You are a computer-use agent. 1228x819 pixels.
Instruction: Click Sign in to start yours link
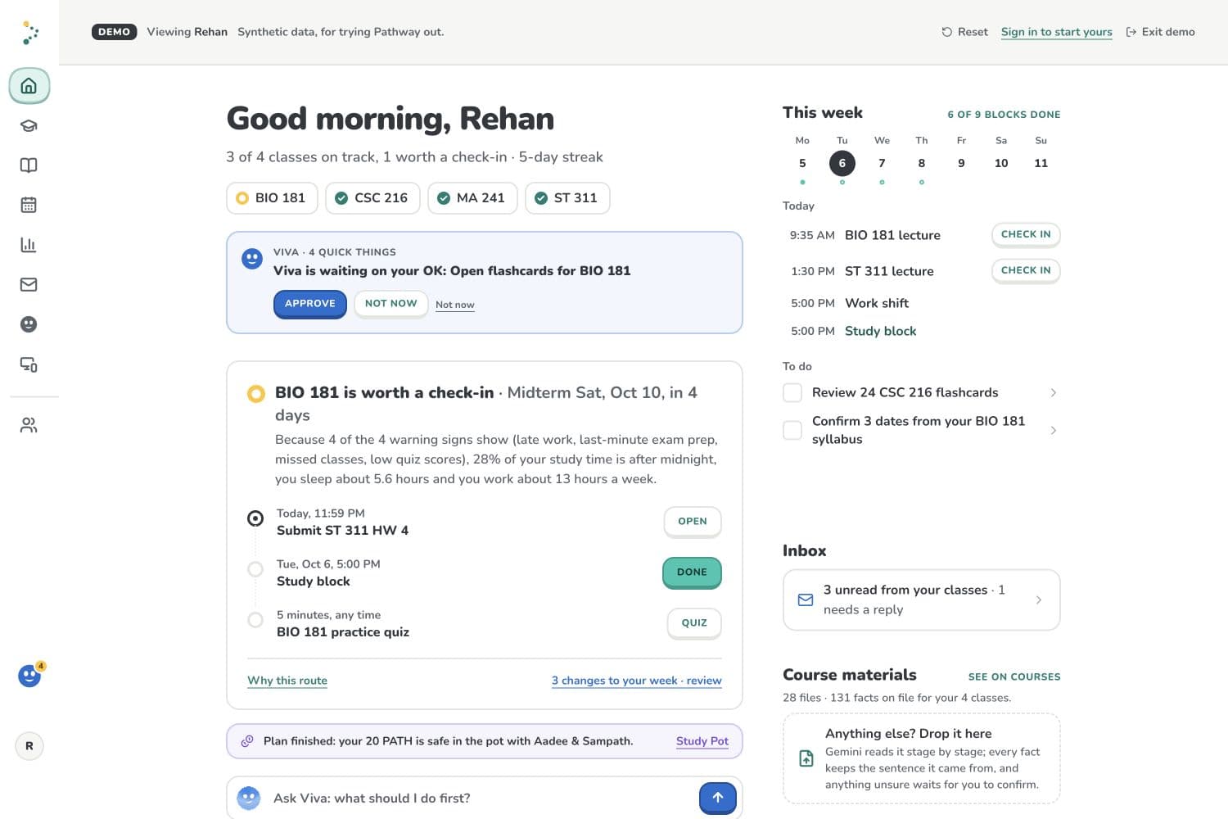pos(1056,32)
